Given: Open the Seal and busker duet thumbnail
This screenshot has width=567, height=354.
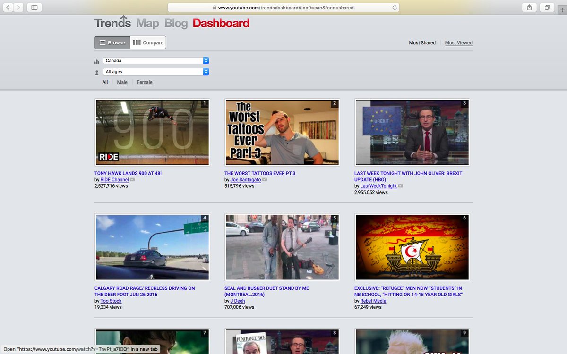Looking at the screenshot, I should pyautogui.click(x=282, y=247).
